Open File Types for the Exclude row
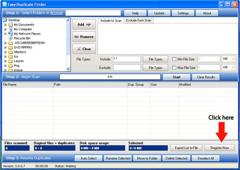The height and width of the screenshot is (170, 240). [x=156, y=67]
